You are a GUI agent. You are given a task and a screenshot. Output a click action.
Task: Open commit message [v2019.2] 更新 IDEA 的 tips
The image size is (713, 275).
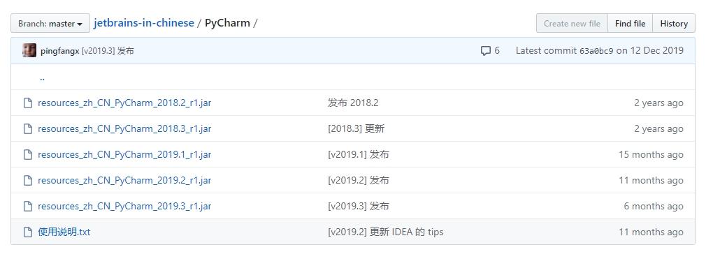tap(386, 232)
